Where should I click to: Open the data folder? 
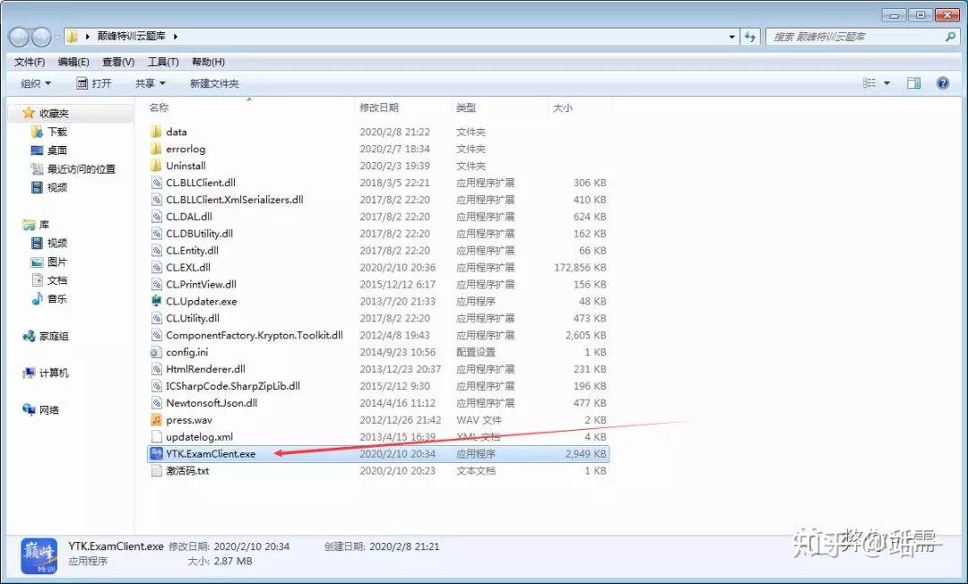tap(175, 131)
